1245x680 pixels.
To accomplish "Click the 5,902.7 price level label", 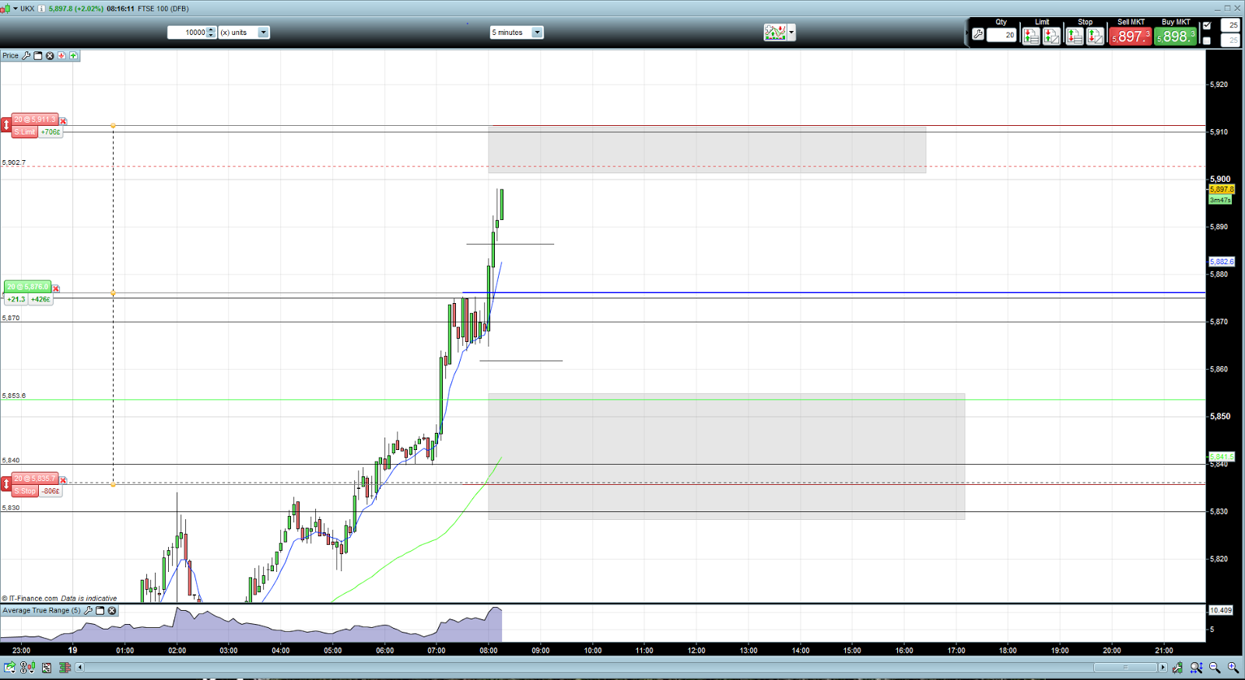I will coord(14,162).
